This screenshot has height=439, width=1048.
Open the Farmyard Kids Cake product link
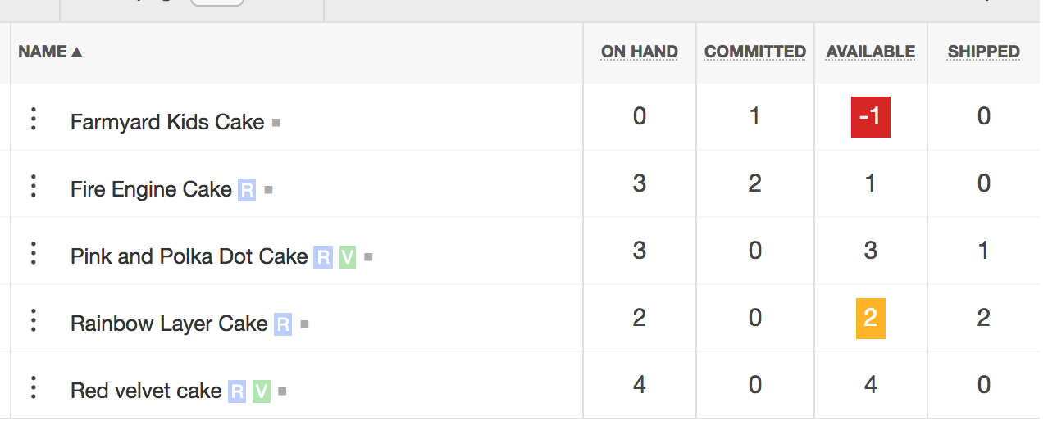click(x=167, y=122)
